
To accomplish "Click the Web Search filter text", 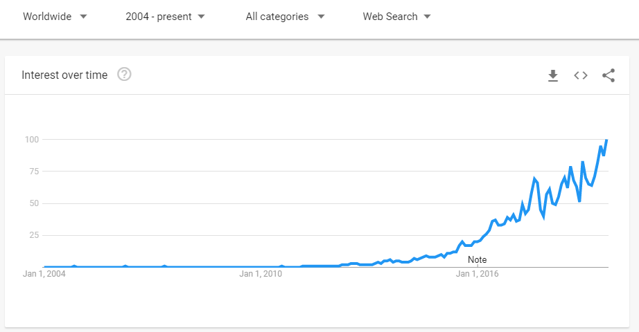I will [390, 17].
